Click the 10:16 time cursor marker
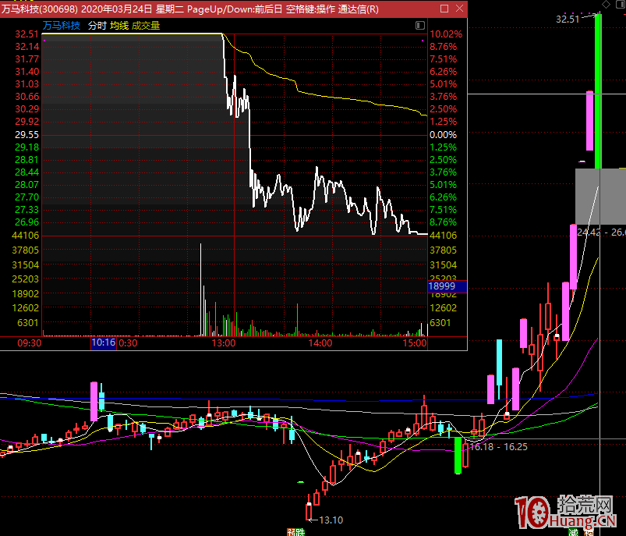The width and height of the screenshot is (626, 536). [x=103, y=343]
